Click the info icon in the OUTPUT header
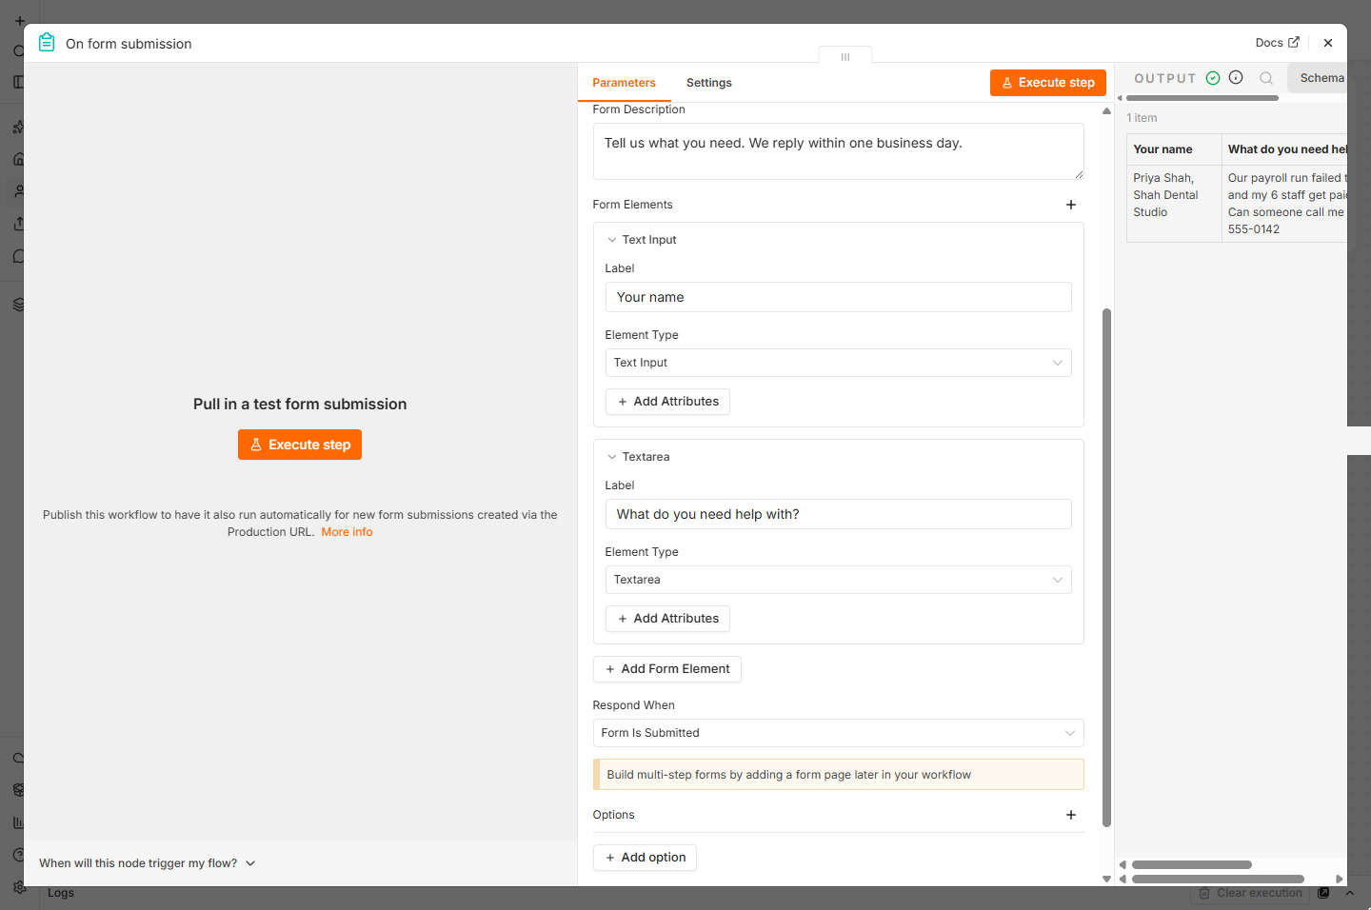This screenshot has height=910, width=1371. pyautogui.click(x=1236, y=78)
